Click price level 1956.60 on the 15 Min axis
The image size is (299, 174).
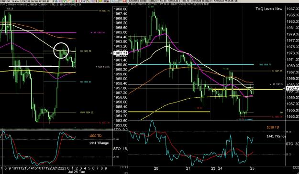pos(121,97)
